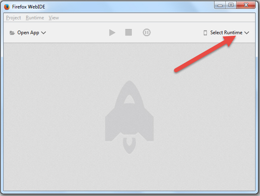The height and width of the screenshot is (196, 260).
Task: Close the Firefox WebIDE window
Action: [246, 5]
